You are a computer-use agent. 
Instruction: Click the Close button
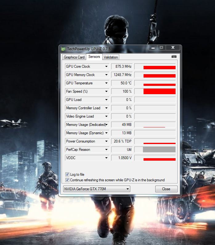(166, 189)
